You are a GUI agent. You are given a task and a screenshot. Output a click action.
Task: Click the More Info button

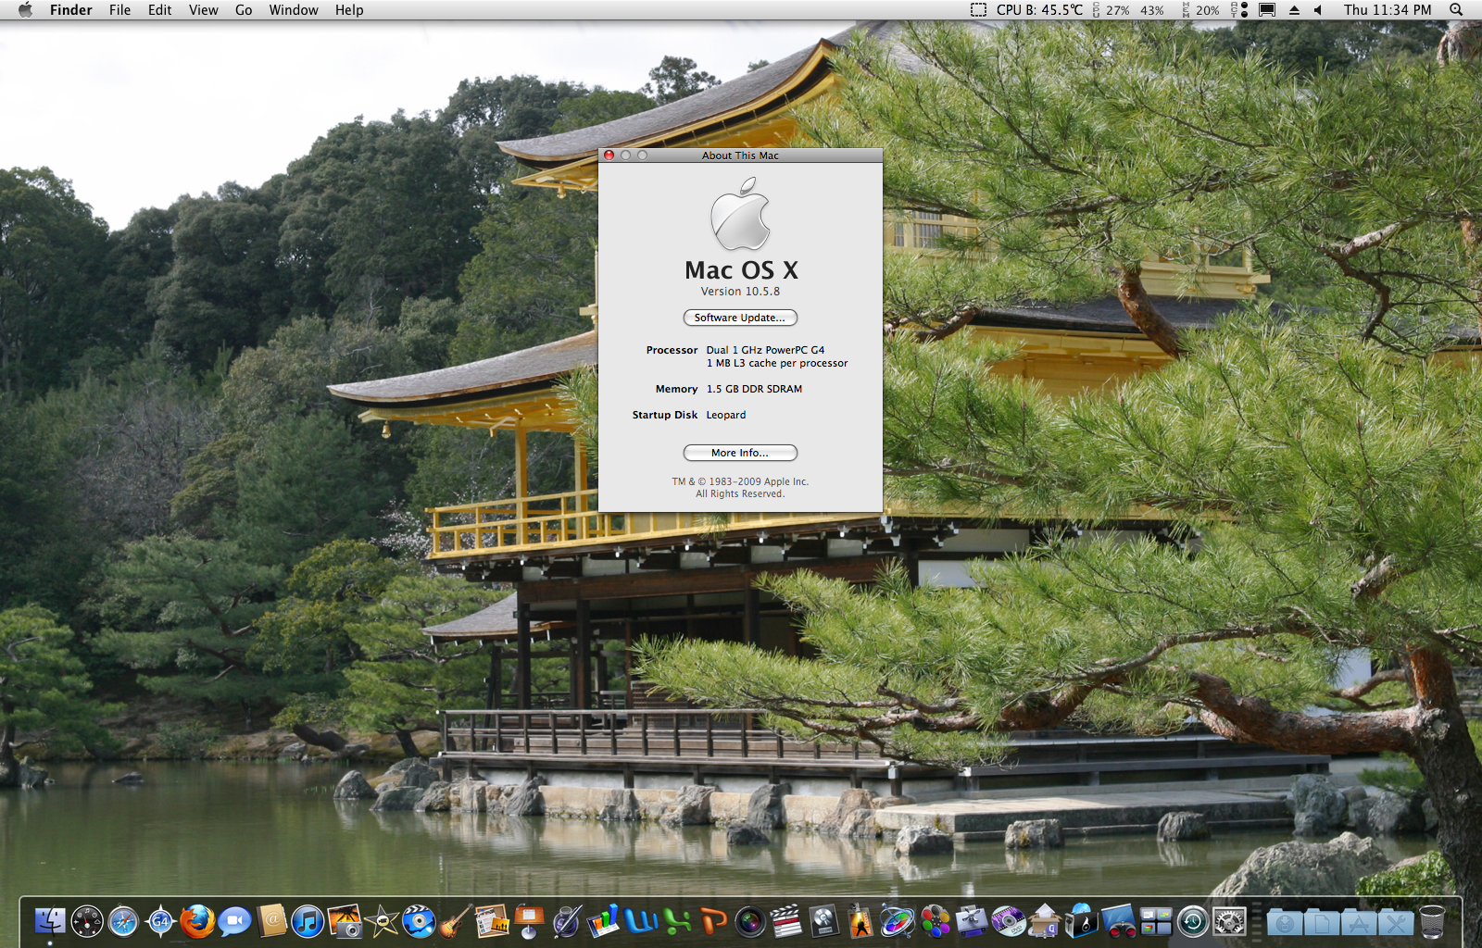pos(740,453)
